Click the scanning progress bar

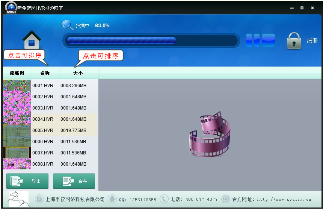tap(151, 40)
